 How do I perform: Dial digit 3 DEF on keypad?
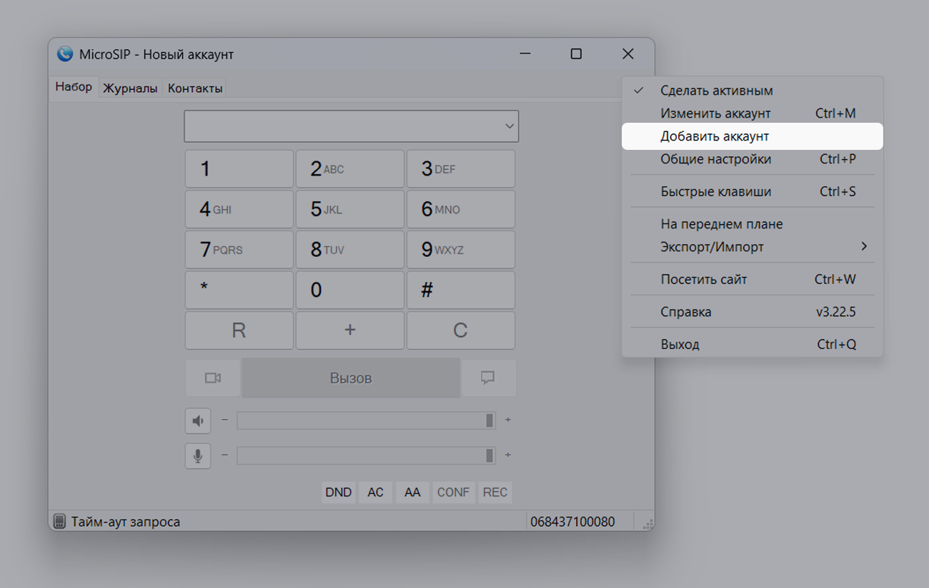click(461, 169)
